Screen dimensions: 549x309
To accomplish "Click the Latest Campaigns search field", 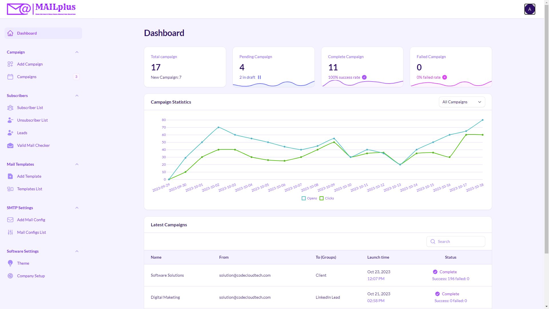I will pyautogui.click(x=459, y=241).
